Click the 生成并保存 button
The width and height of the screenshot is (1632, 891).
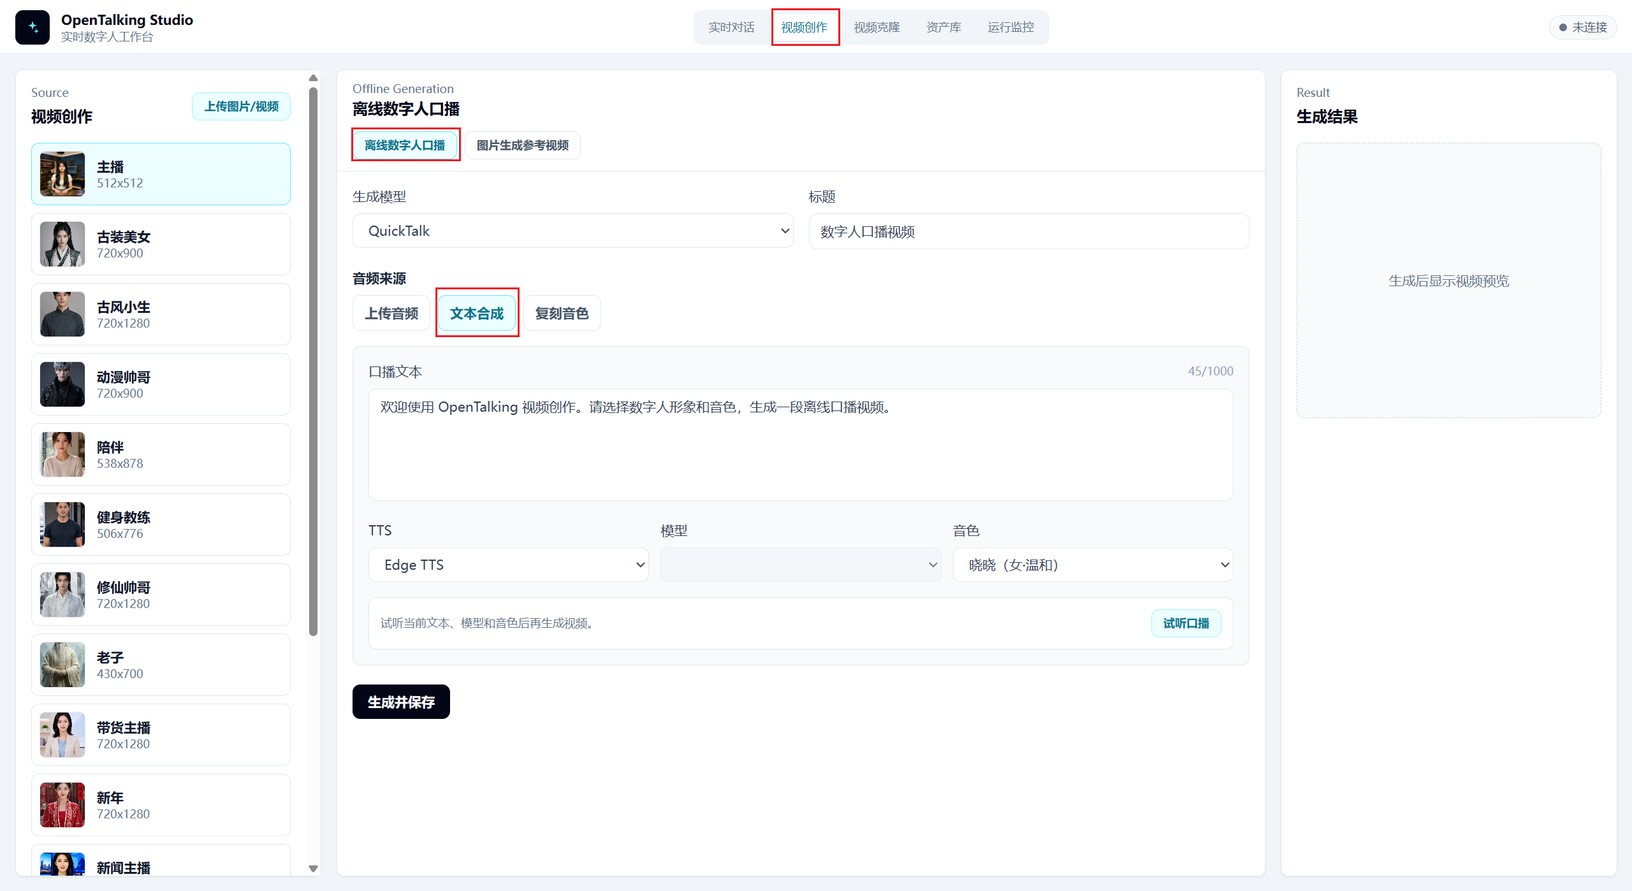tap(401, 702)
